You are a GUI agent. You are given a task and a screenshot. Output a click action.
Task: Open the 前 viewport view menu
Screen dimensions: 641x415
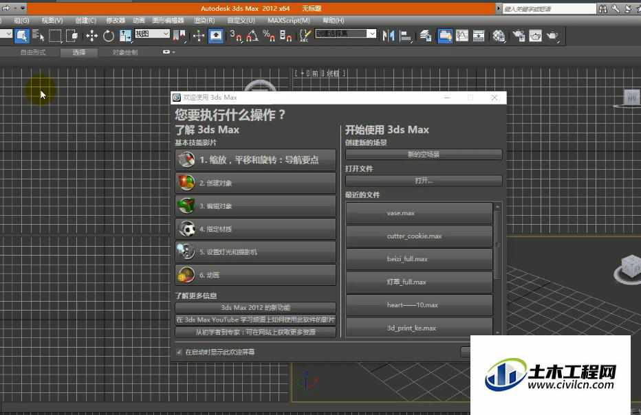315,74
